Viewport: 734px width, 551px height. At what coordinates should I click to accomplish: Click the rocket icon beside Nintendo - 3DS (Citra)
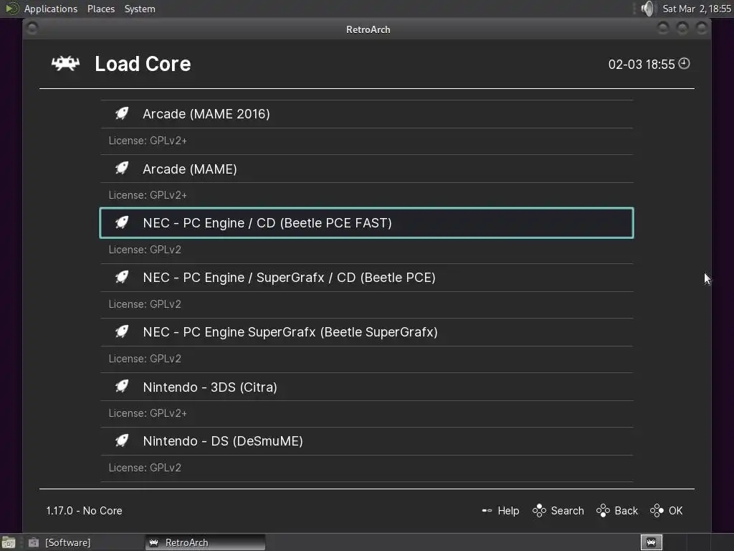pos(122,387)
